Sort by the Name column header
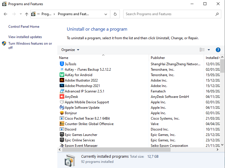 (103, 58)
